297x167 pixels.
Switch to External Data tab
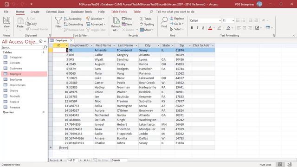click(x=55, y=12)
